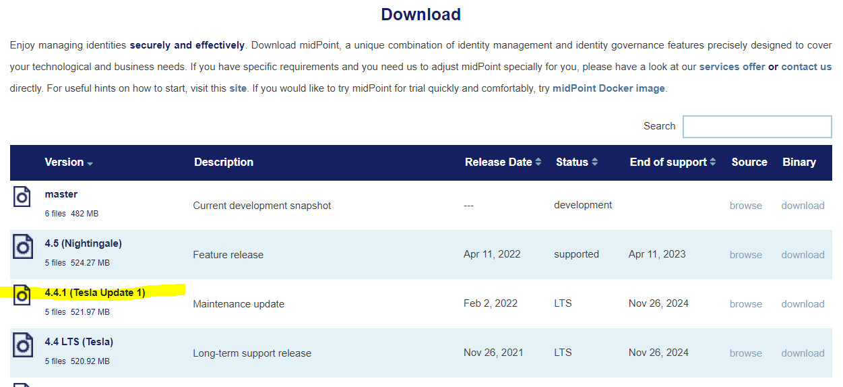Browse source for 4.4.1 Tesla Update 1
Screen dimensions: 843x387
pos(746,304)
